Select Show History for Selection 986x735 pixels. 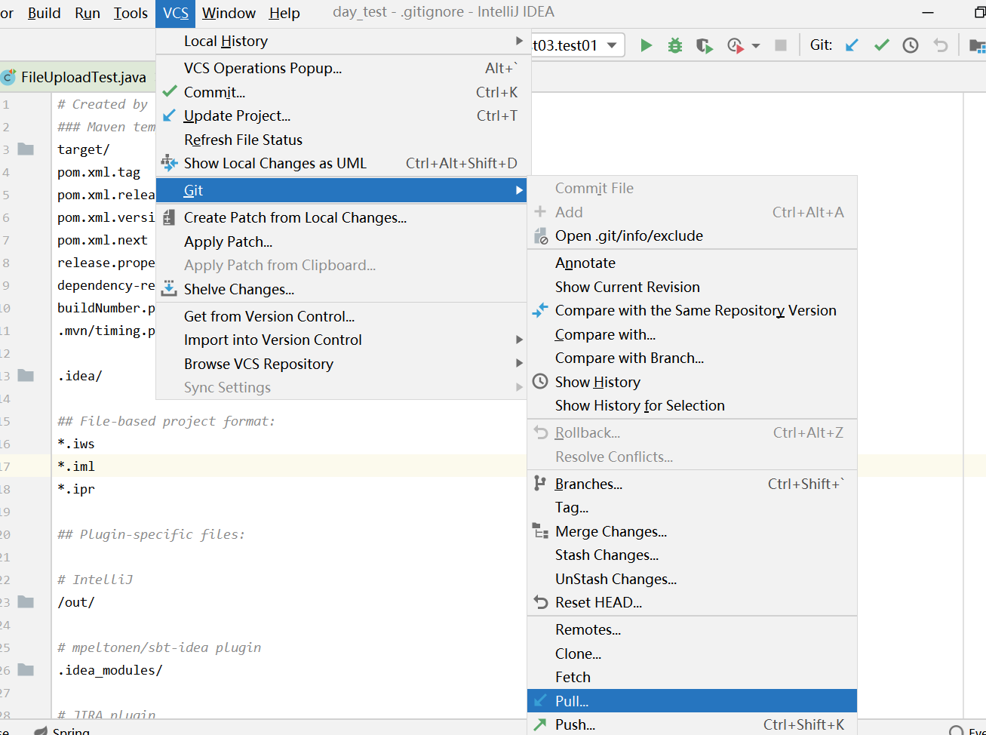tap(692, 405)
